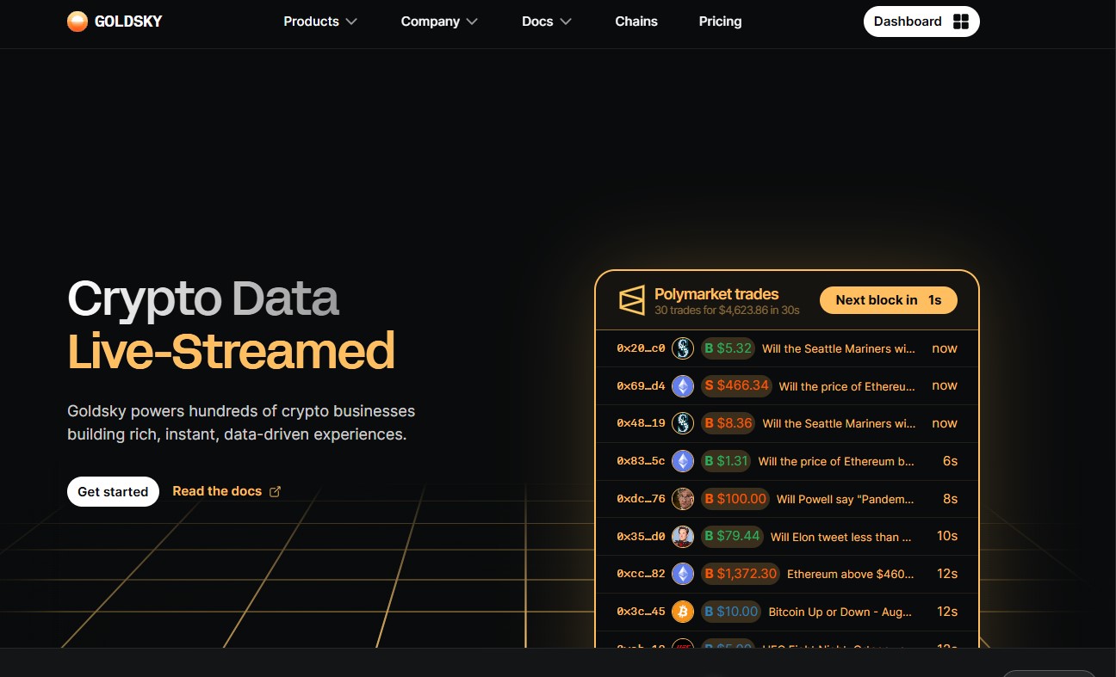1116x677 pixels.
Task: Open the Read the docs link
Action: (x=226, y=491)
